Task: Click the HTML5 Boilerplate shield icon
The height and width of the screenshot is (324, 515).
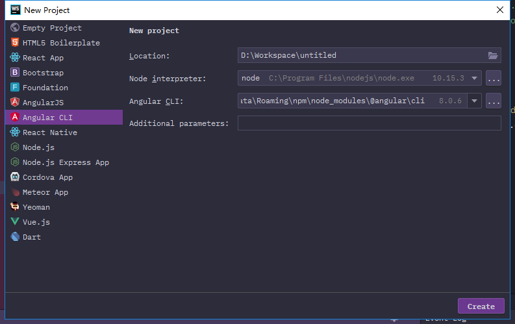Action: (15, 42)
